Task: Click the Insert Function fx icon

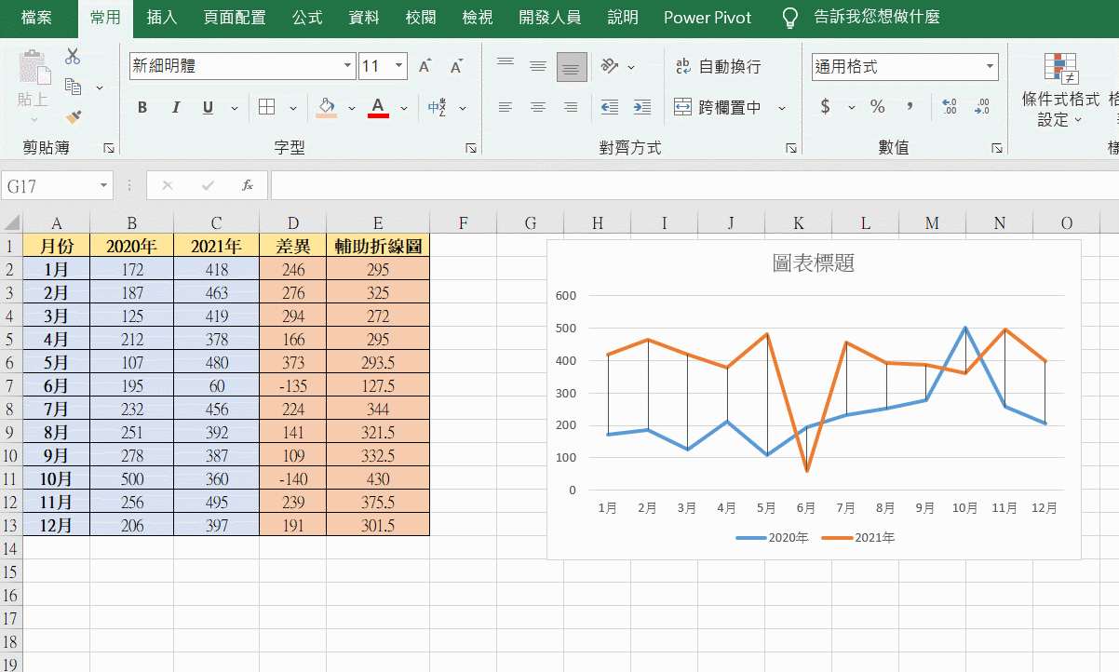Action: (x=248, y=185)
